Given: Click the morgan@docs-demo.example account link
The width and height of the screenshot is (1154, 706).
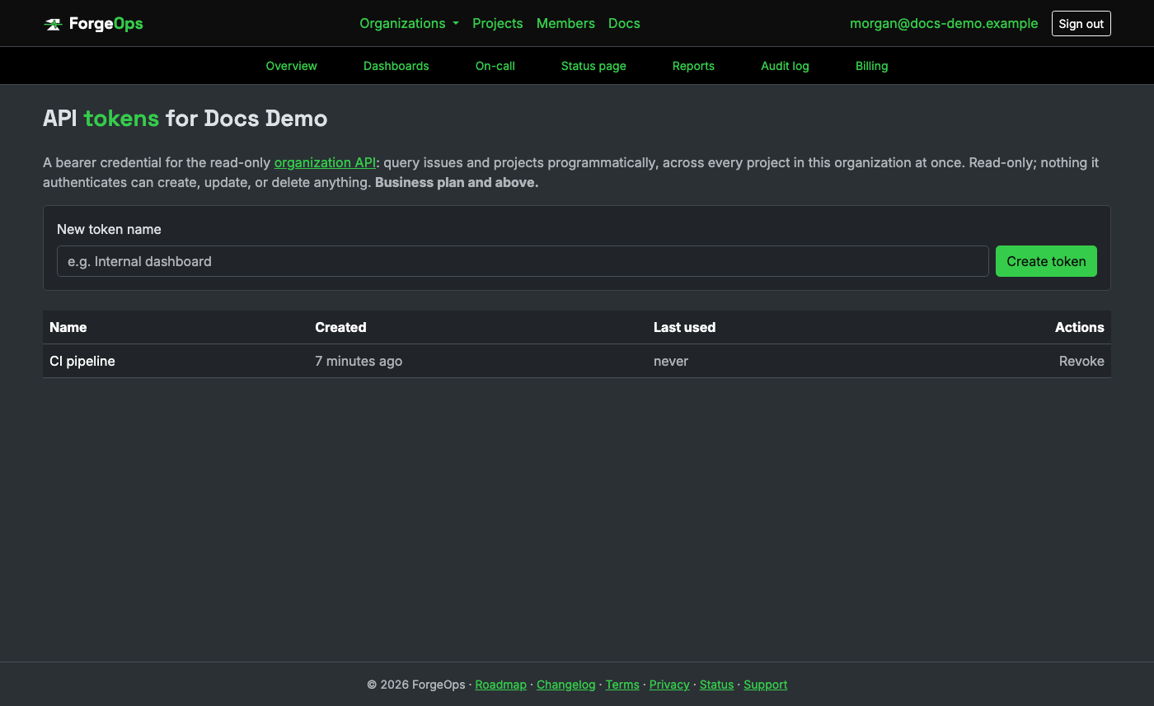Looking at the screenshot, I should coord(944,24).
